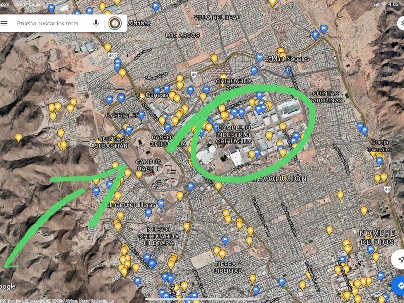The height and width of the screenshot is (303, 404).
Task: Tap the microphone voice search icon
Action: point(96,23)
